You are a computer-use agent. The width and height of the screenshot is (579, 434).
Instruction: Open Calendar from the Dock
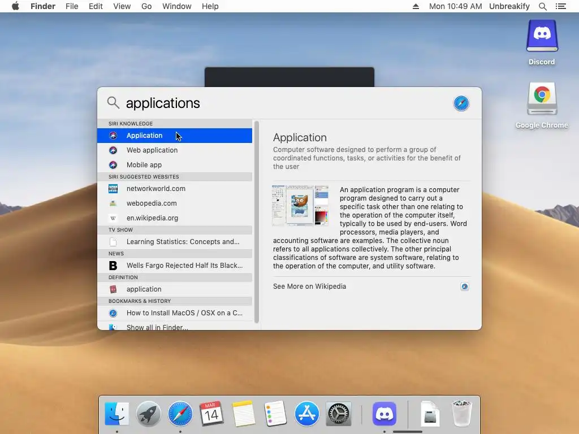coord(211,414)
